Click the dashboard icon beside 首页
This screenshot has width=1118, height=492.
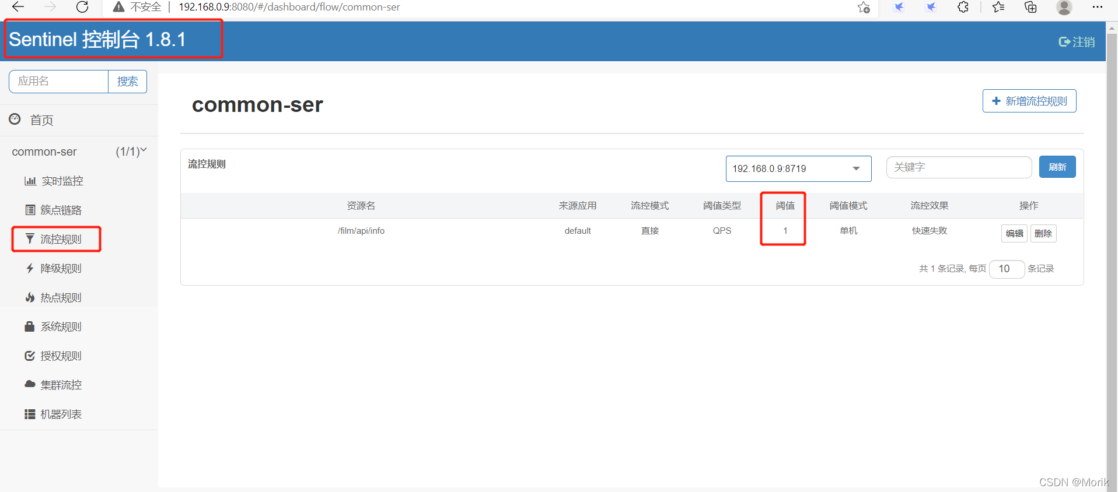click(x=15, y=119)
